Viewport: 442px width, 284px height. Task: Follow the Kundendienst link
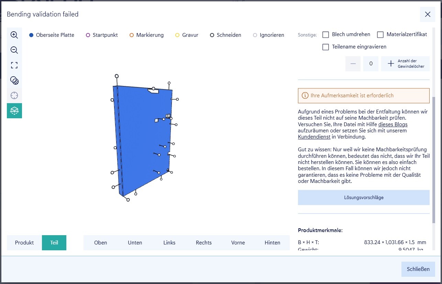coord(314,137)
